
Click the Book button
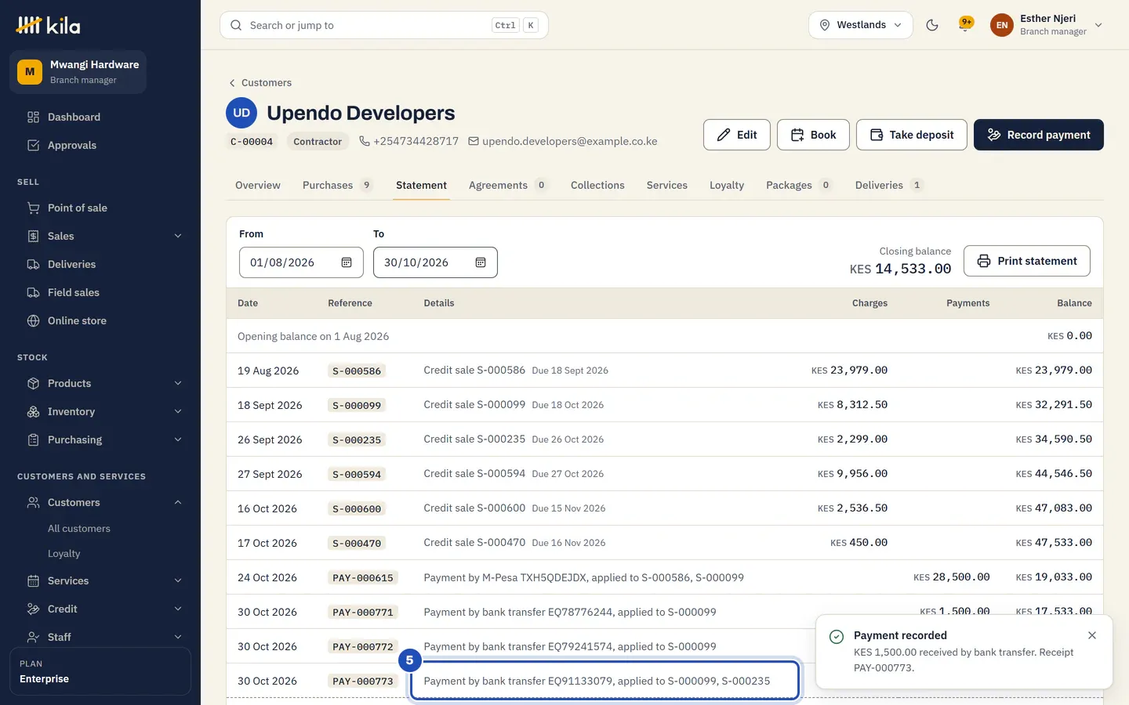pyautogui.click(x=813, y=135)
